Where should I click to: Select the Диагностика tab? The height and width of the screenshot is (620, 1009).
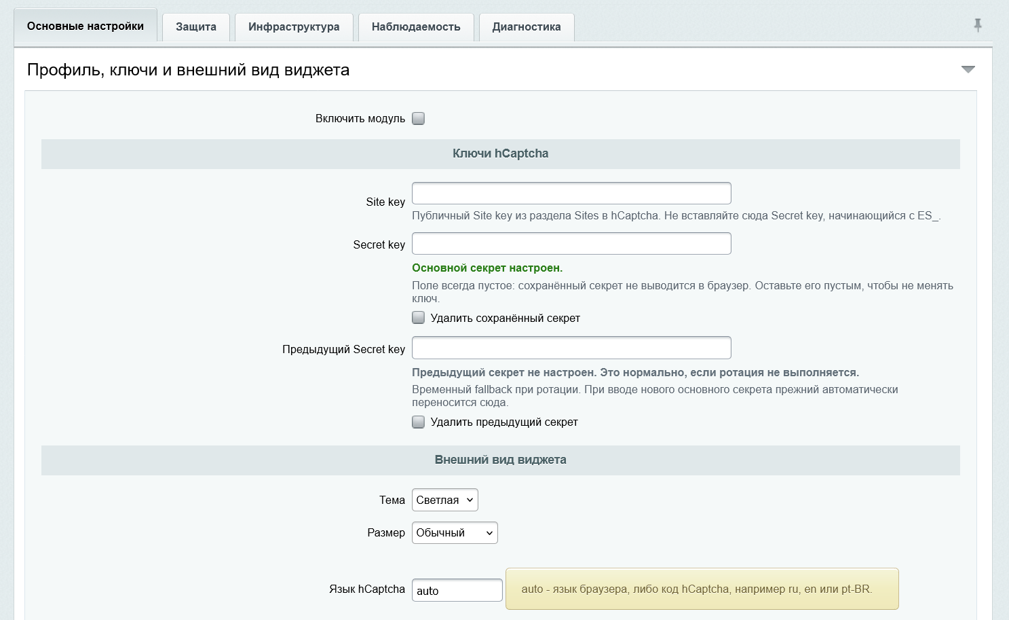(x=527, y=27)
